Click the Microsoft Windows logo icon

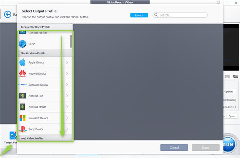tap(22, 118)
